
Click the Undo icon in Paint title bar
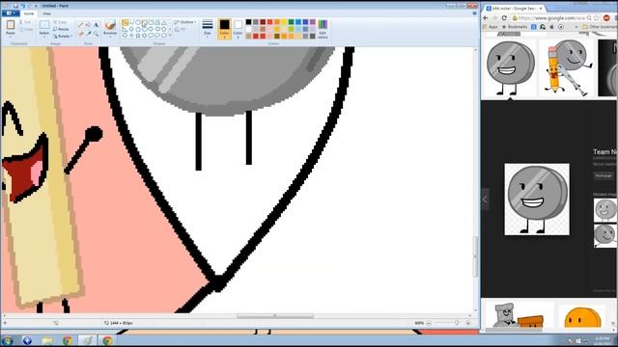point(23,6)
